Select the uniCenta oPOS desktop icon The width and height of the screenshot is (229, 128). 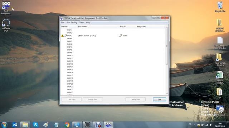tap(6, 25)
